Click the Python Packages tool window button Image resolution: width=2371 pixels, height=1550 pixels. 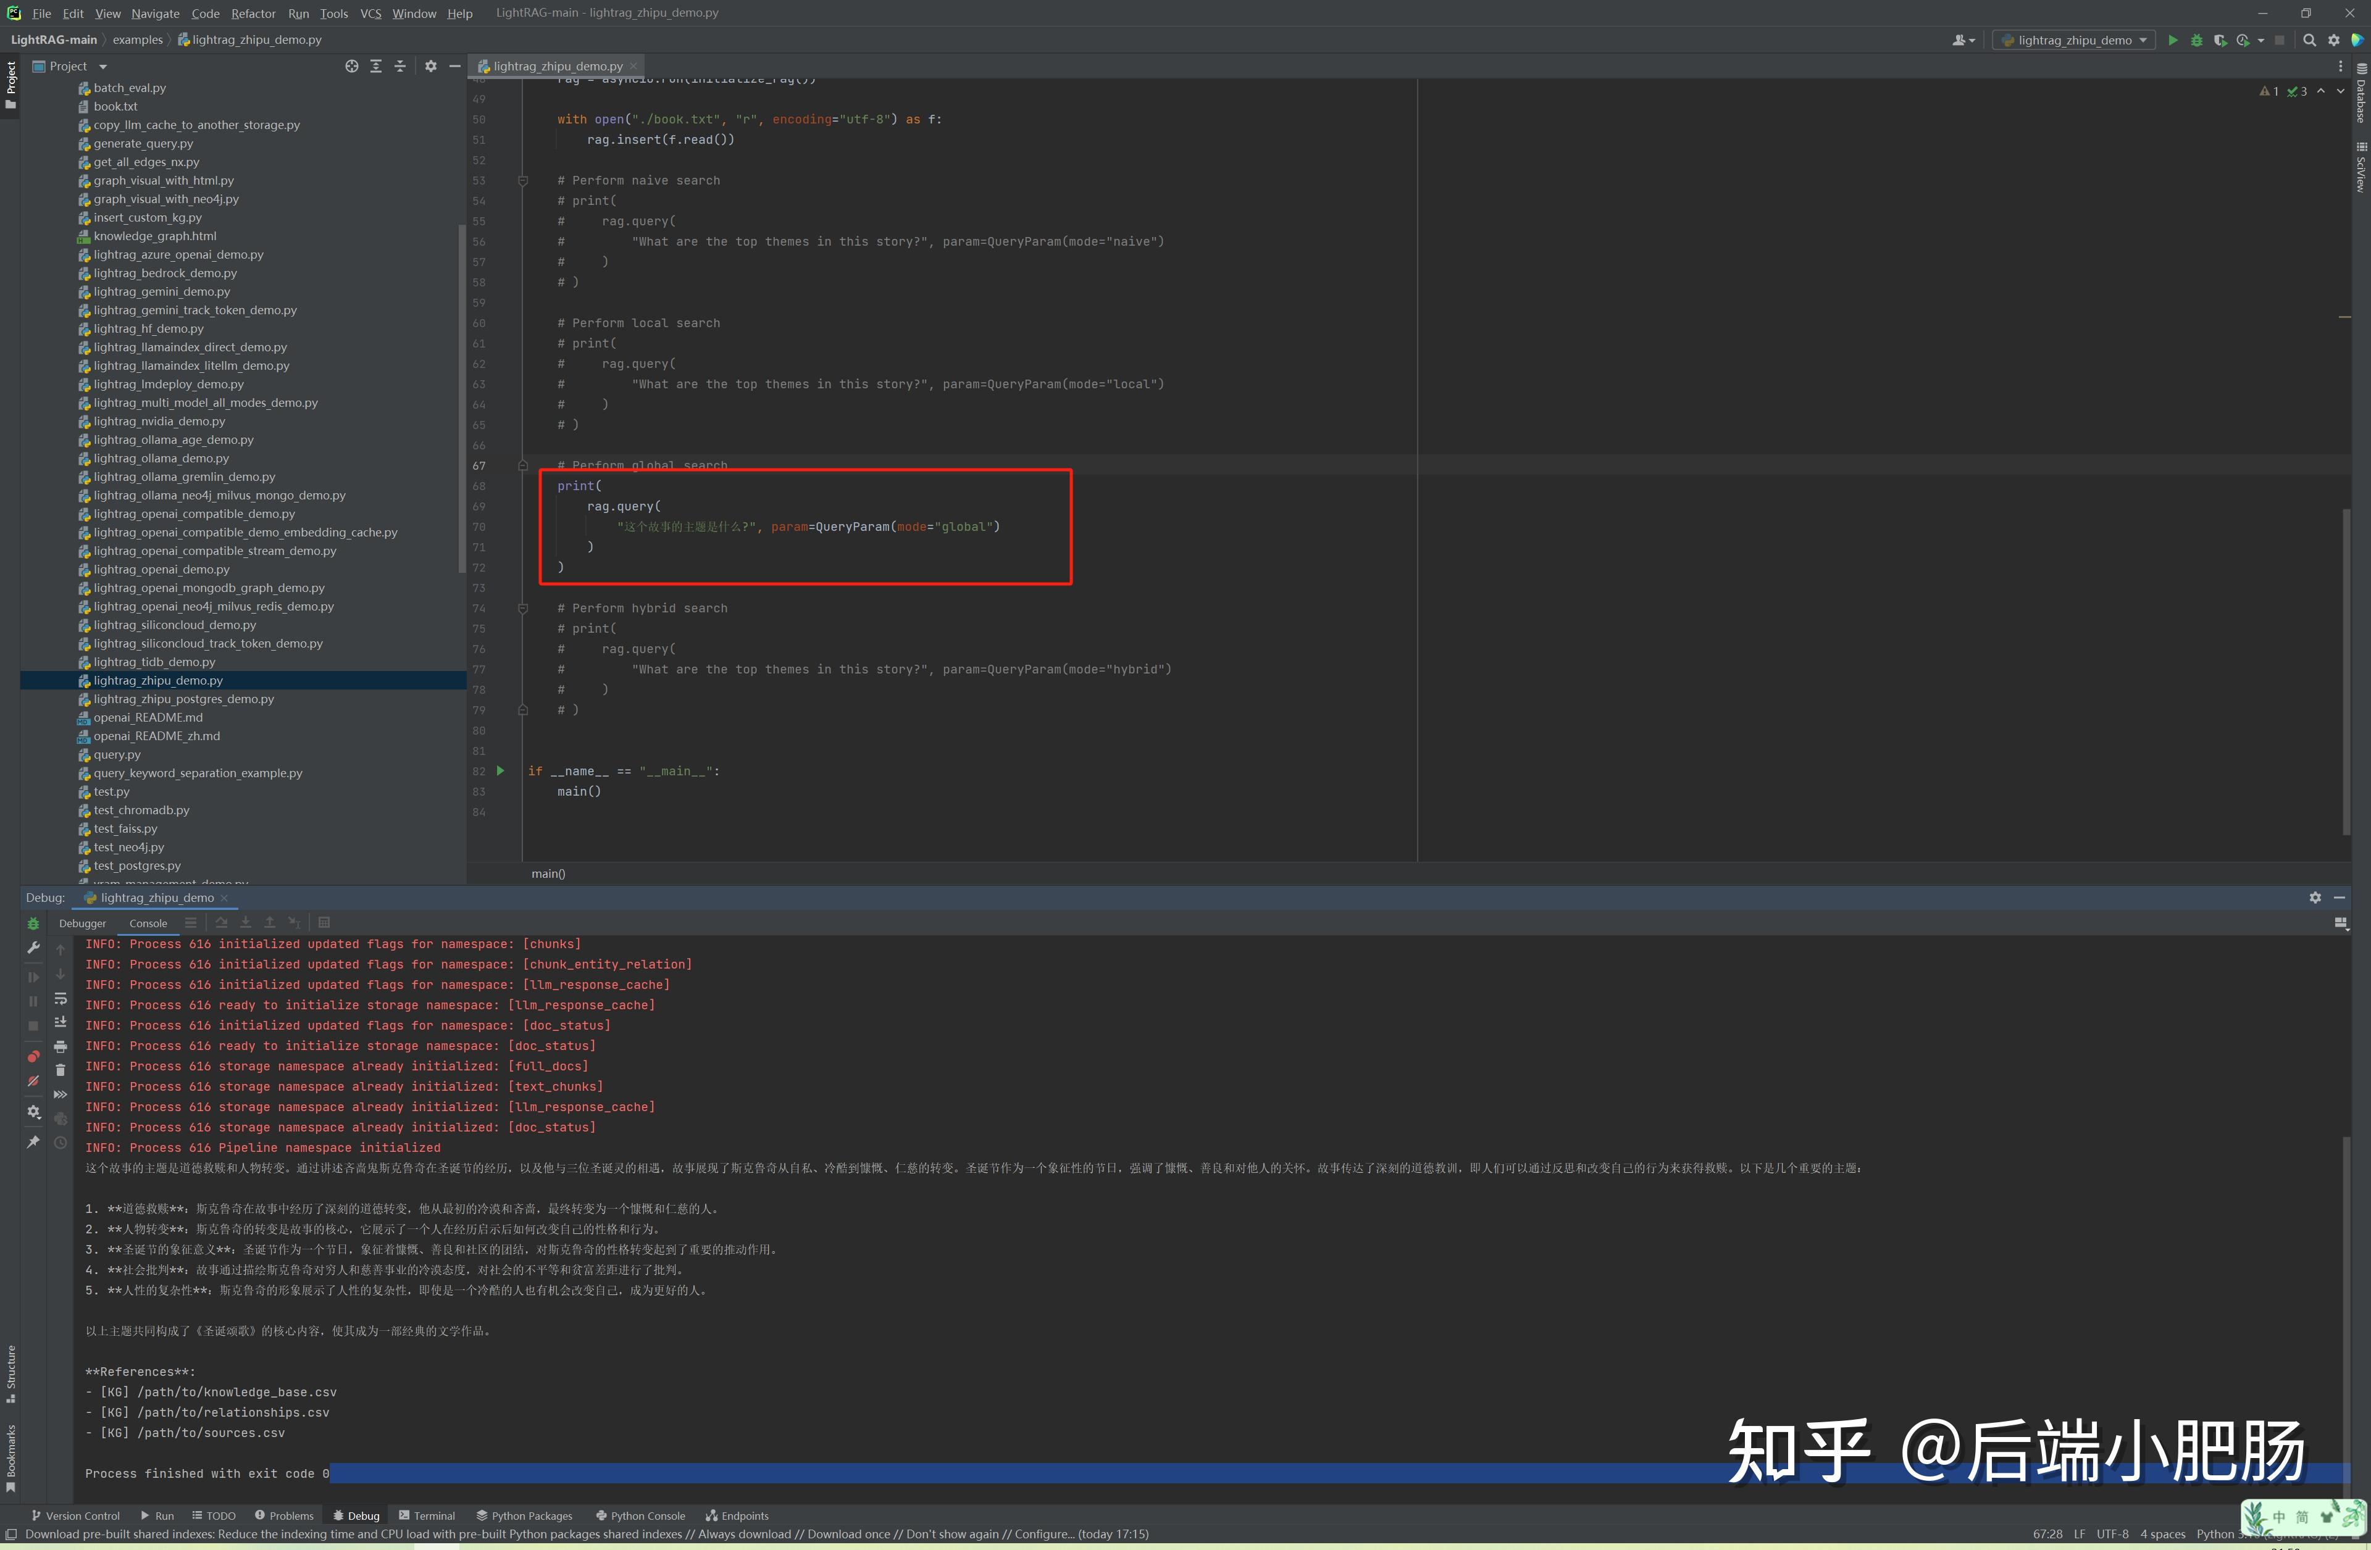click(524, 1515)
